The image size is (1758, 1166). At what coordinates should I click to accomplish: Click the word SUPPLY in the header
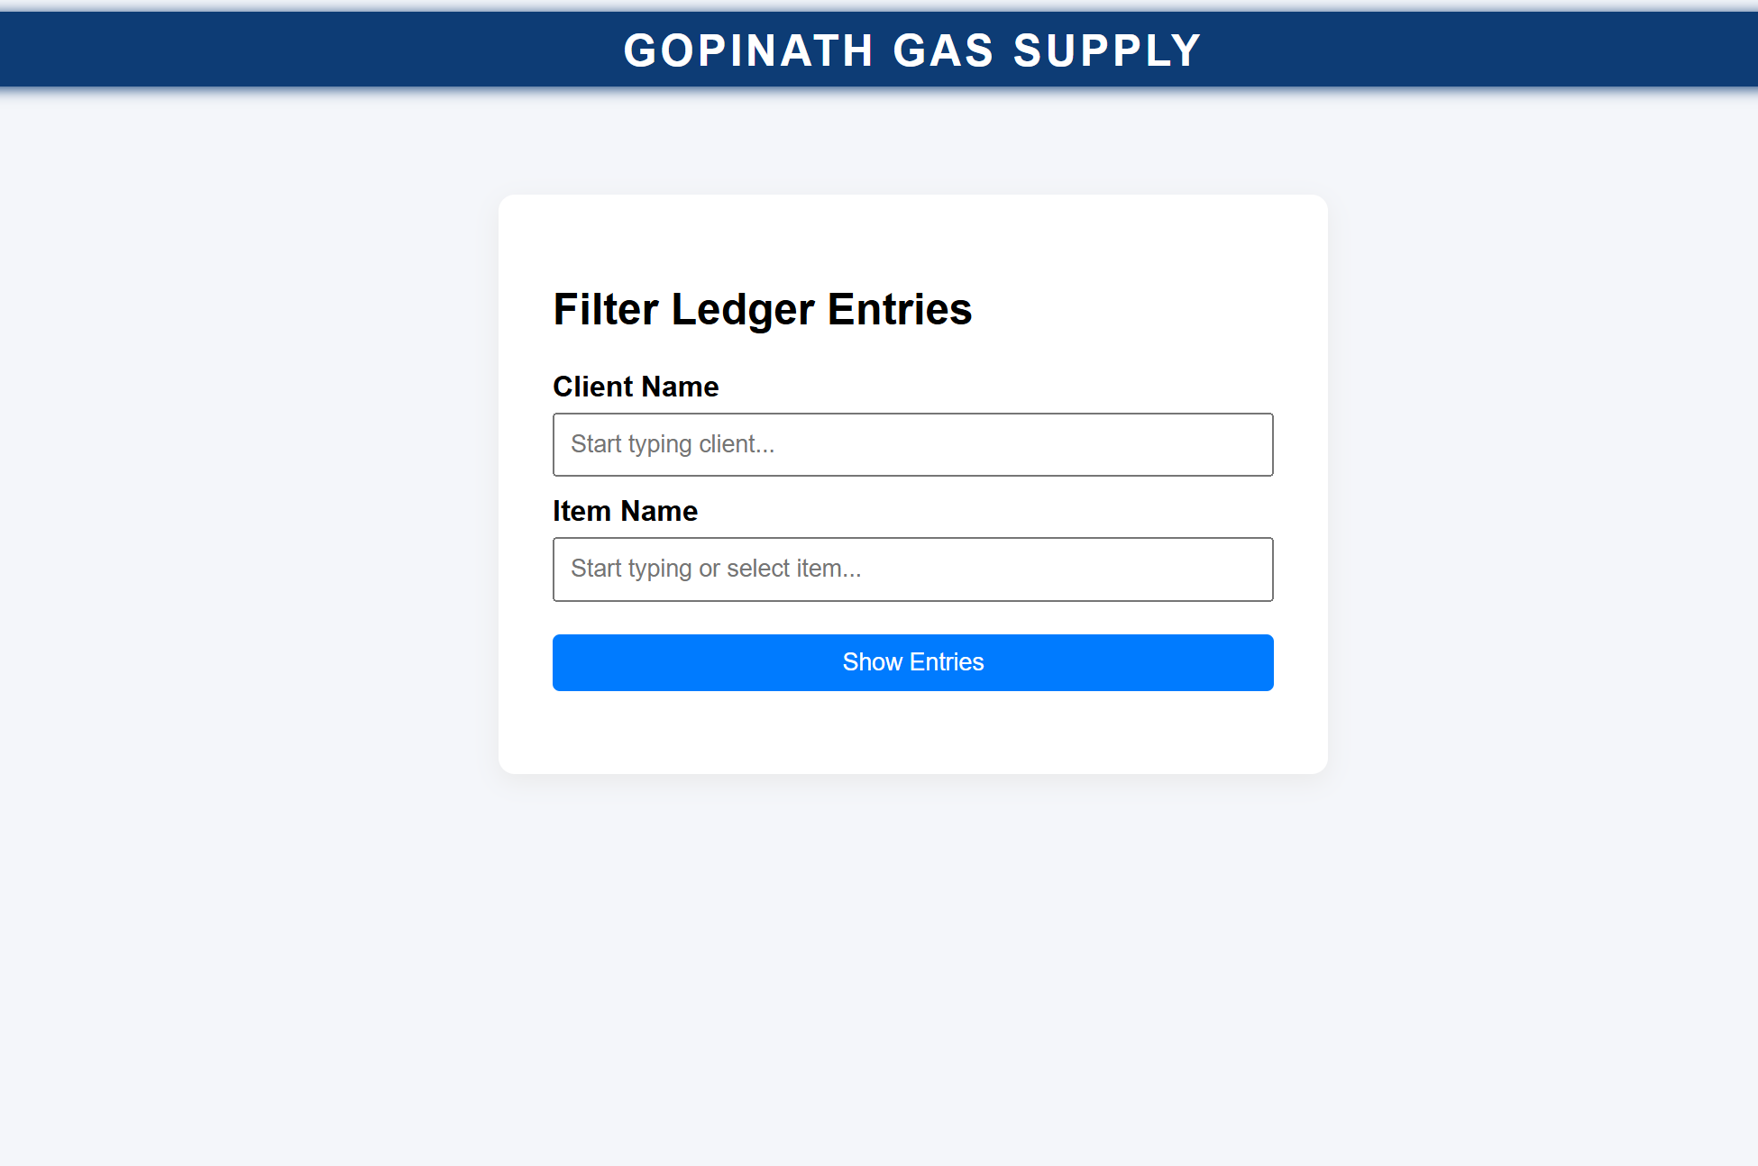tap(1107, 50)
